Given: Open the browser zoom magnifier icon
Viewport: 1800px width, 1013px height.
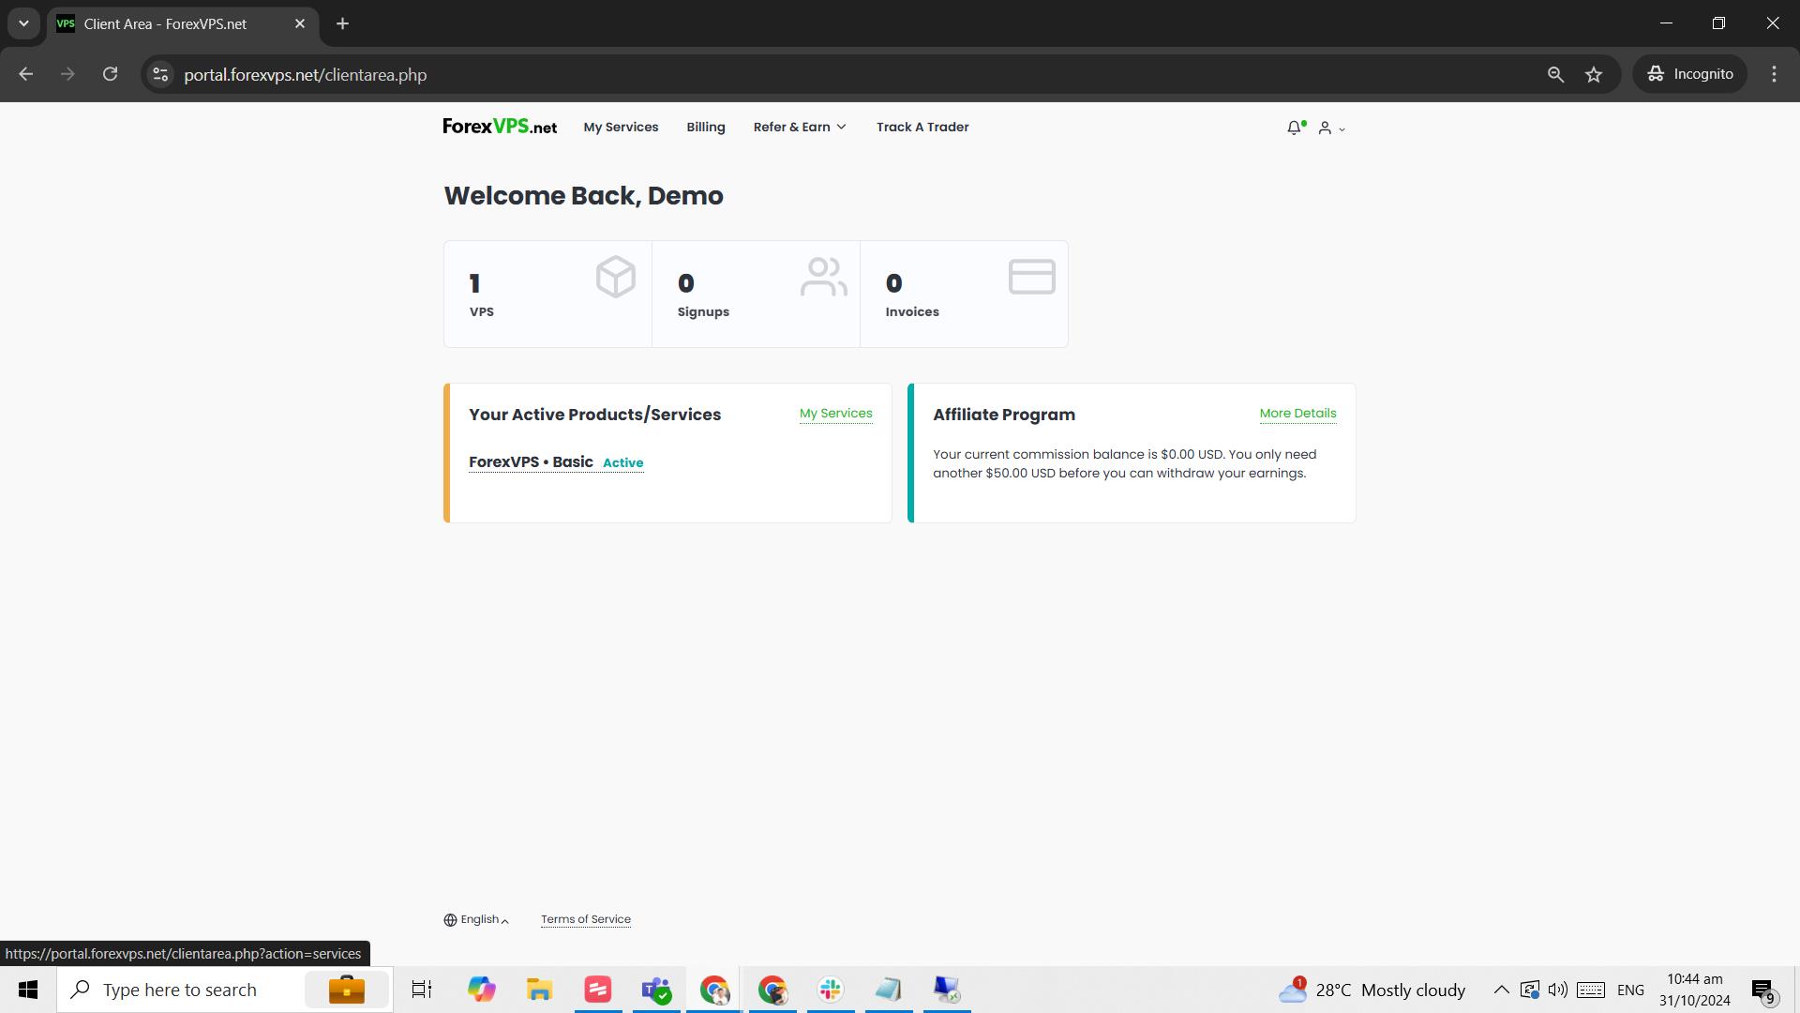Looking at the screenshot, I should pyautogui.click(x=1555, y=74).
